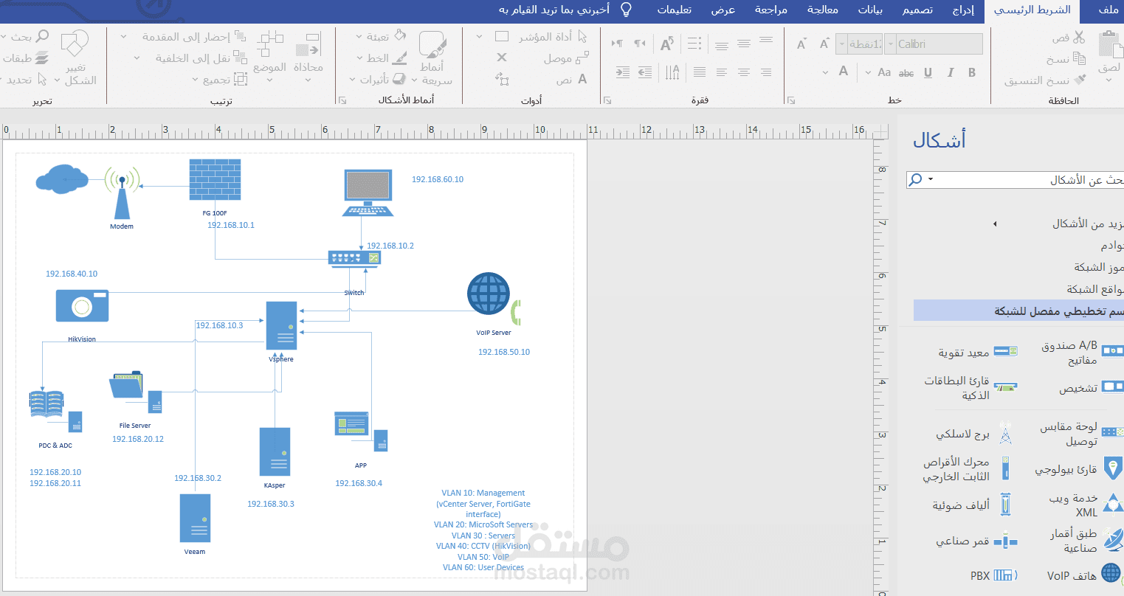Expand the Effects (تأثيرات) dropdown

pos(353,80)
